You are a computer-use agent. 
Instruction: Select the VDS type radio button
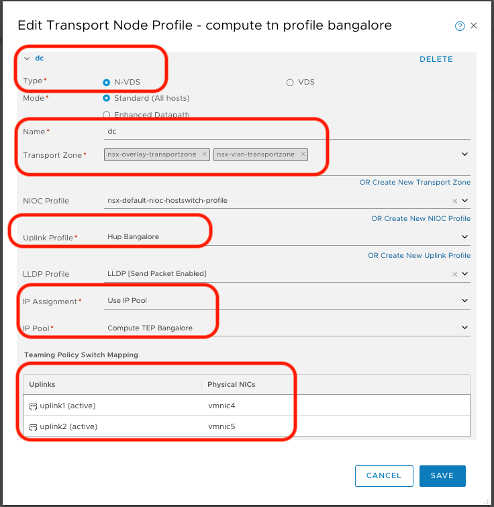[290, 83]
